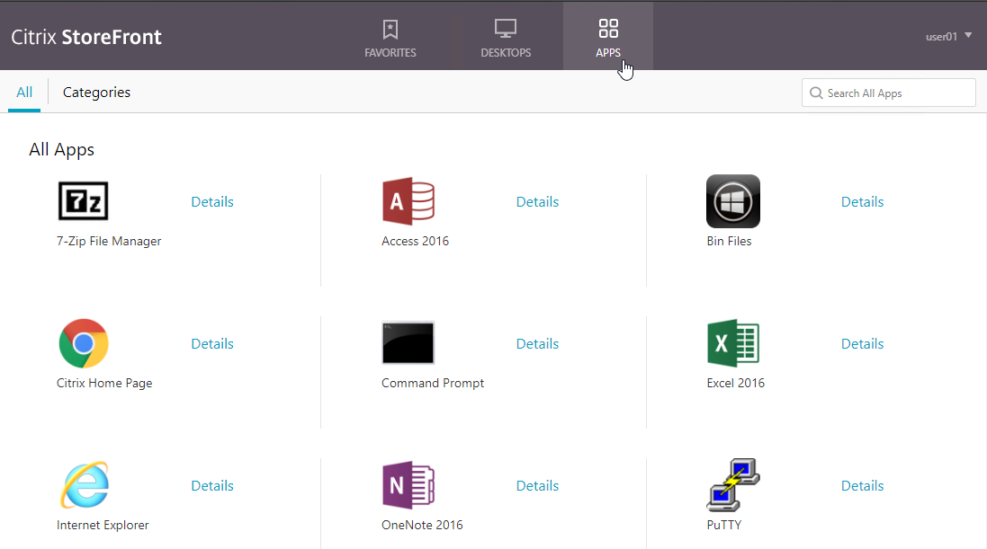This screenshot has width=987, height=549.
Task: Switch to the Categories tab
Action: point(96,93)
